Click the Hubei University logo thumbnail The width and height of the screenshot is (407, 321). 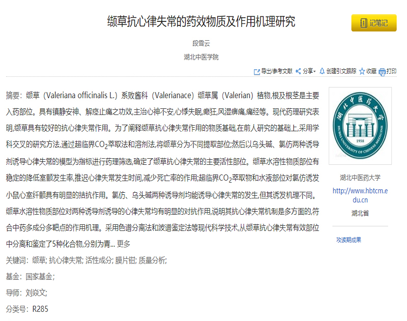tap(360, 126)
